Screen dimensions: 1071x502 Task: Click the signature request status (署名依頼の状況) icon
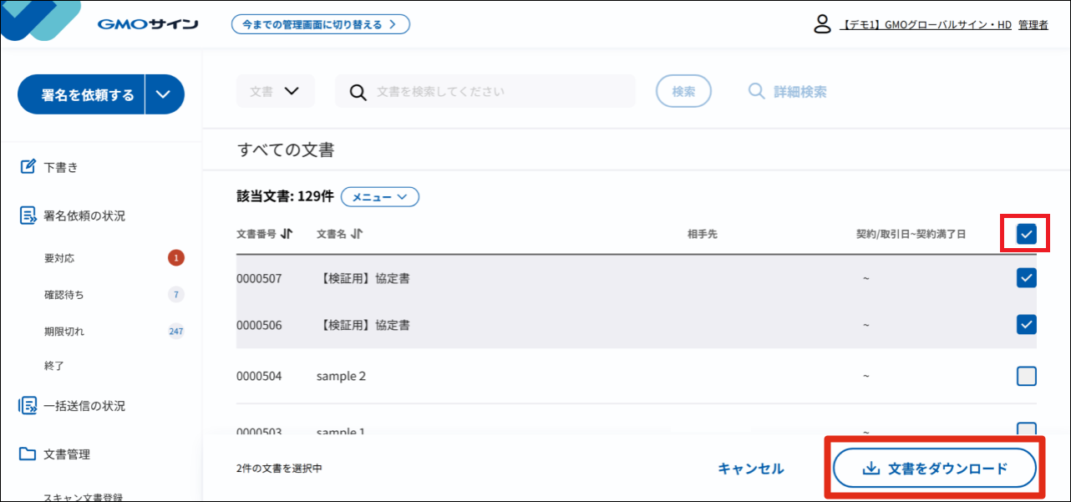pos(28,216)
